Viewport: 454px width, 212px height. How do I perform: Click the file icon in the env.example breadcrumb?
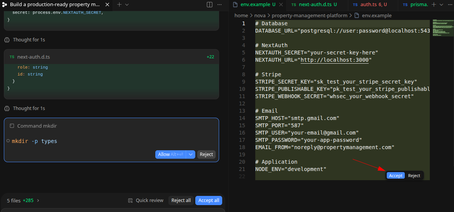(x=357, y=16)
